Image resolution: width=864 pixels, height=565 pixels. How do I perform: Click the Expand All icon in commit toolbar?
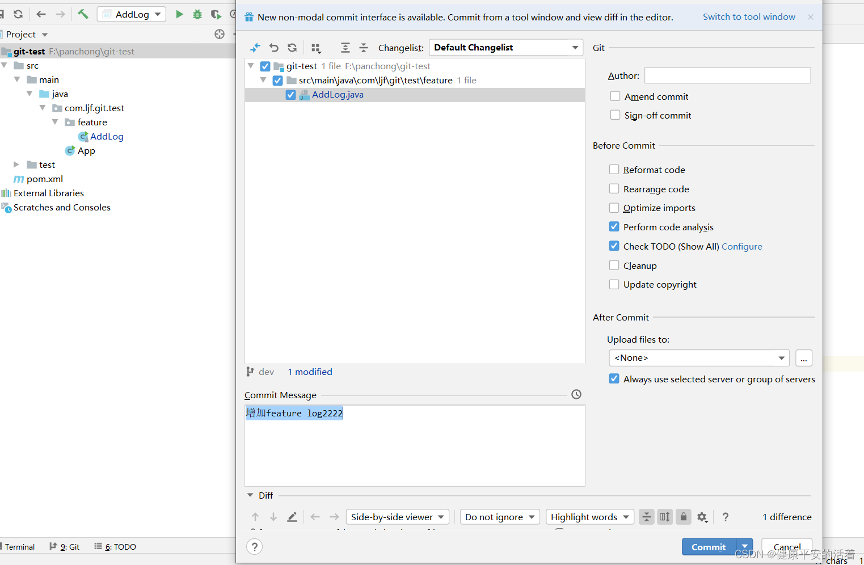coord(346,48)
